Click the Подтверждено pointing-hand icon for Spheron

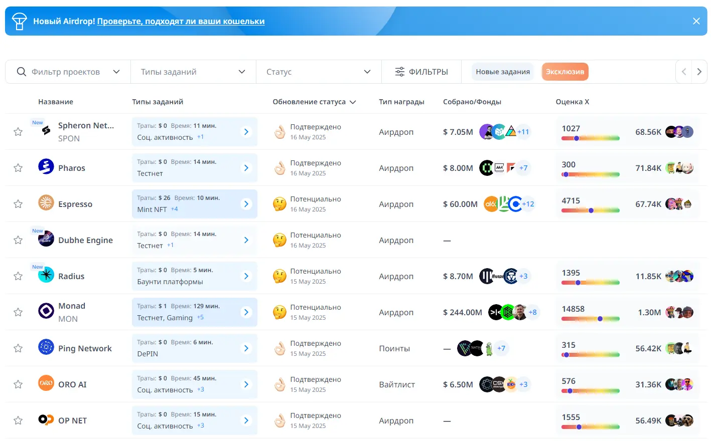coord(279,132)
